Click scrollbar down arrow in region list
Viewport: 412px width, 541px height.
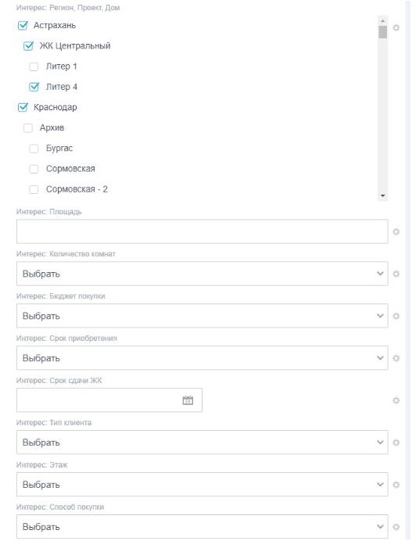382,195
